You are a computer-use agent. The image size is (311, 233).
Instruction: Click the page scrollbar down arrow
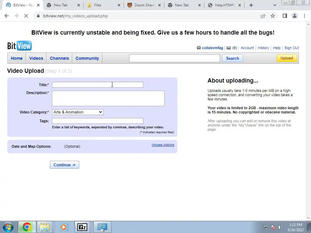(x=309, y=218)
